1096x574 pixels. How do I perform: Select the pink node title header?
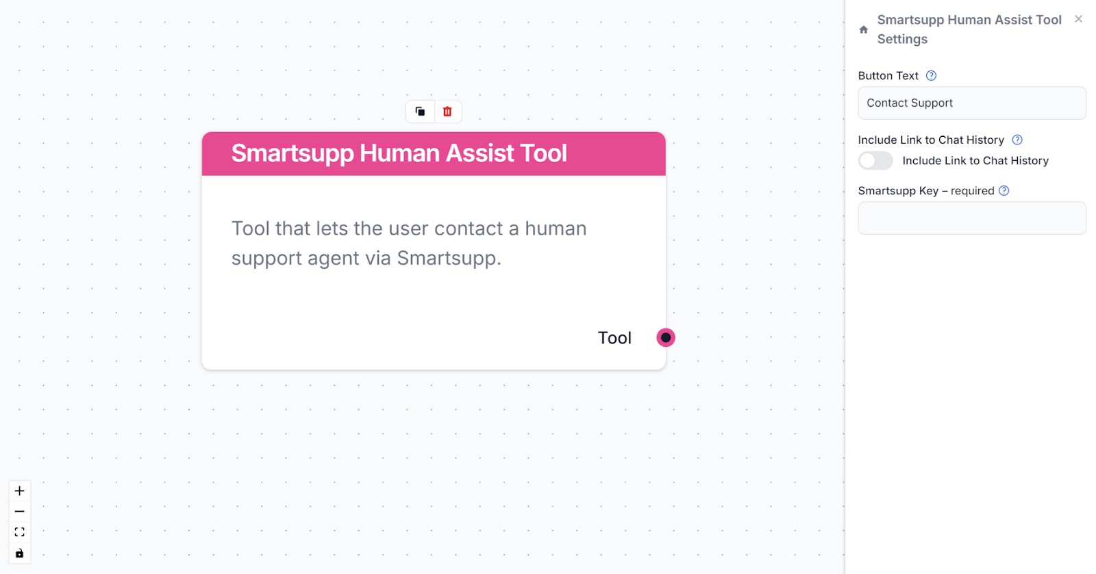coord(399,153)
